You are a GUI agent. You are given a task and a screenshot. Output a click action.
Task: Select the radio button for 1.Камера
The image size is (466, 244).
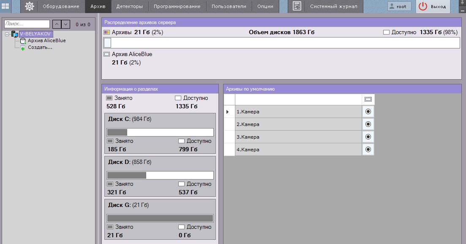[x=368, y=112]
